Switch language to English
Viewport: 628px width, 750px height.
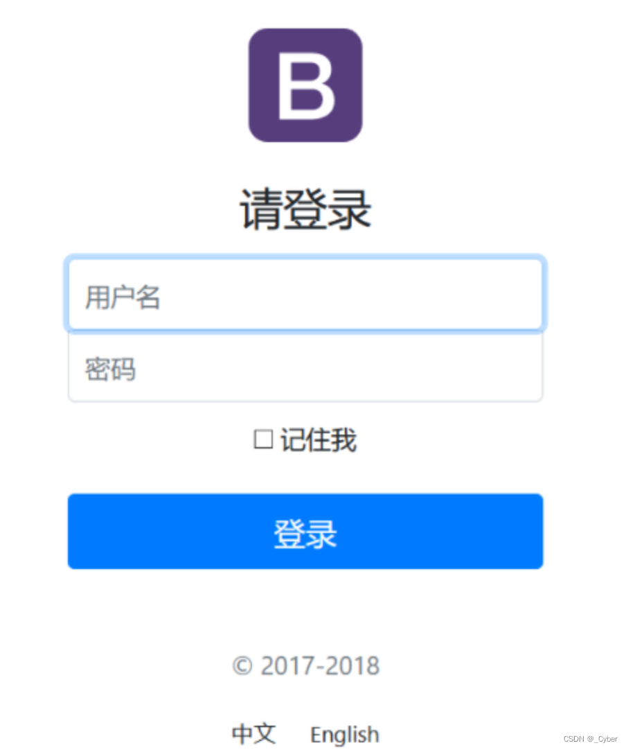click(345, 735)
